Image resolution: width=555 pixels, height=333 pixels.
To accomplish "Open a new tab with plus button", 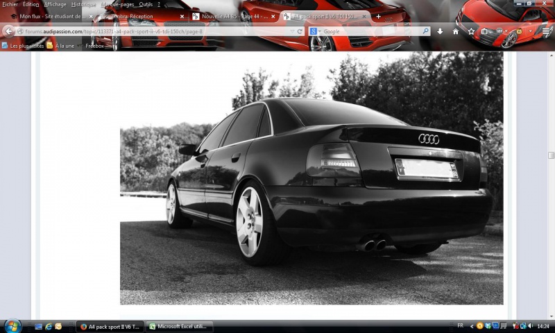I will click(378, 16).
